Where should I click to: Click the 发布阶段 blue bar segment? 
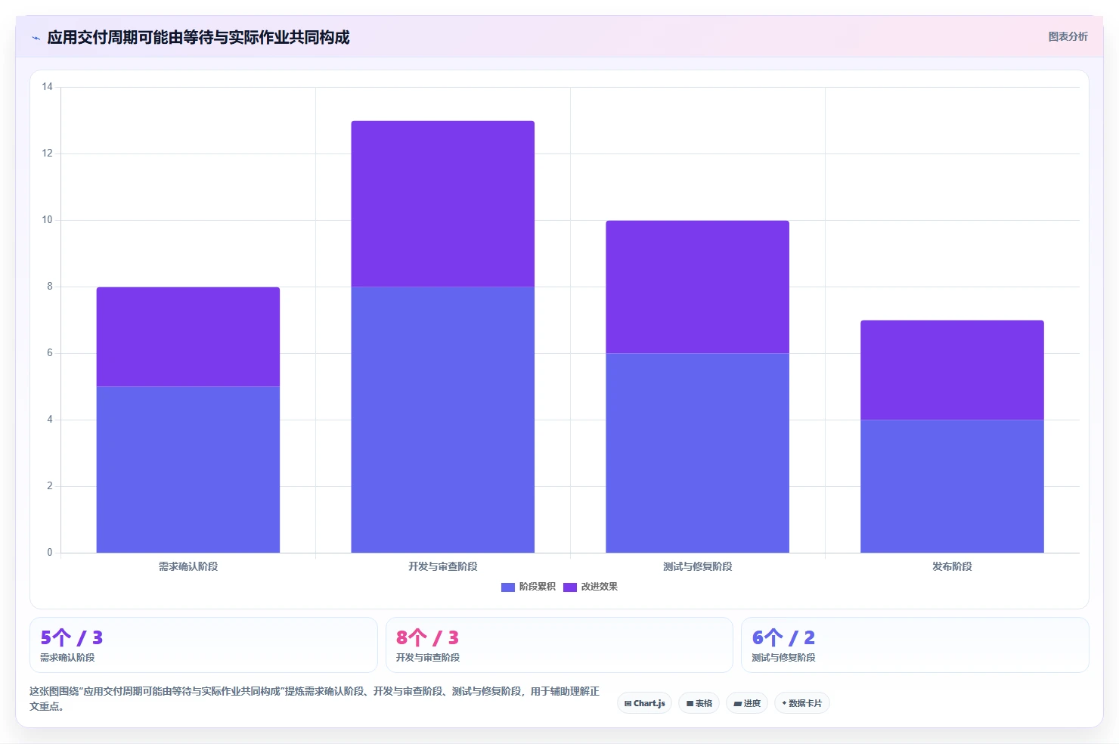tap(953, 486)
